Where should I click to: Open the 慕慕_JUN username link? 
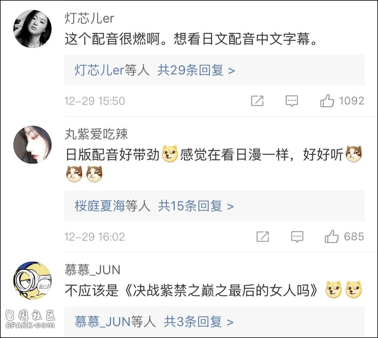(x=93, y=270)
